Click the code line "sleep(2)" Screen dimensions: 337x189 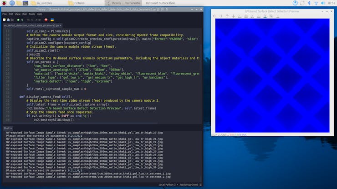pos(33,54)
